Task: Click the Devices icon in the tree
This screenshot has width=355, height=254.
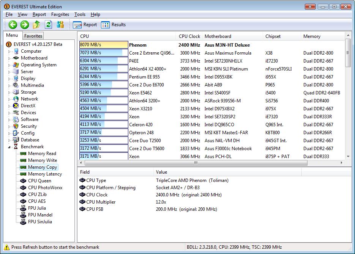Action: coord(16,113)
